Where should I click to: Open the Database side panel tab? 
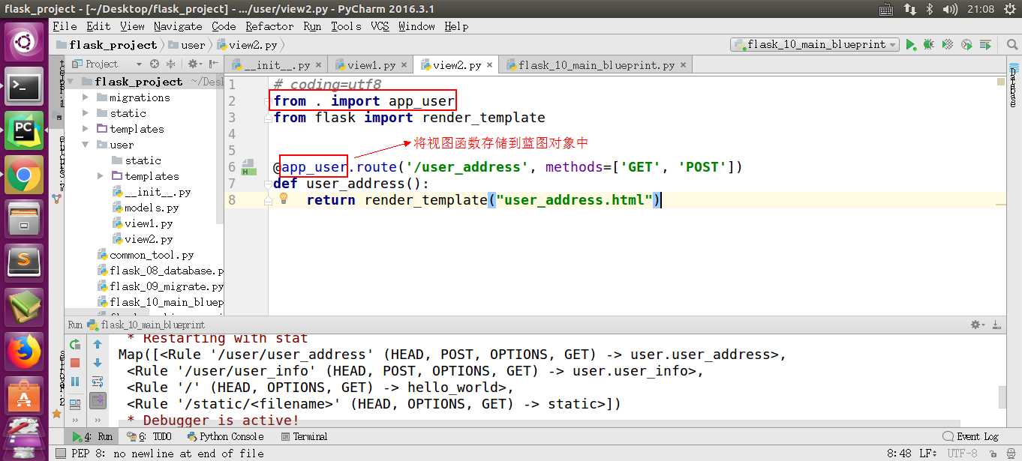coord(1013,86)
